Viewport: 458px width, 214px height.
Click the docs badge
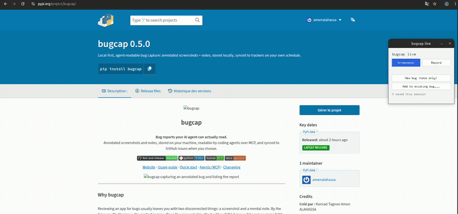[x=235, y=158]
